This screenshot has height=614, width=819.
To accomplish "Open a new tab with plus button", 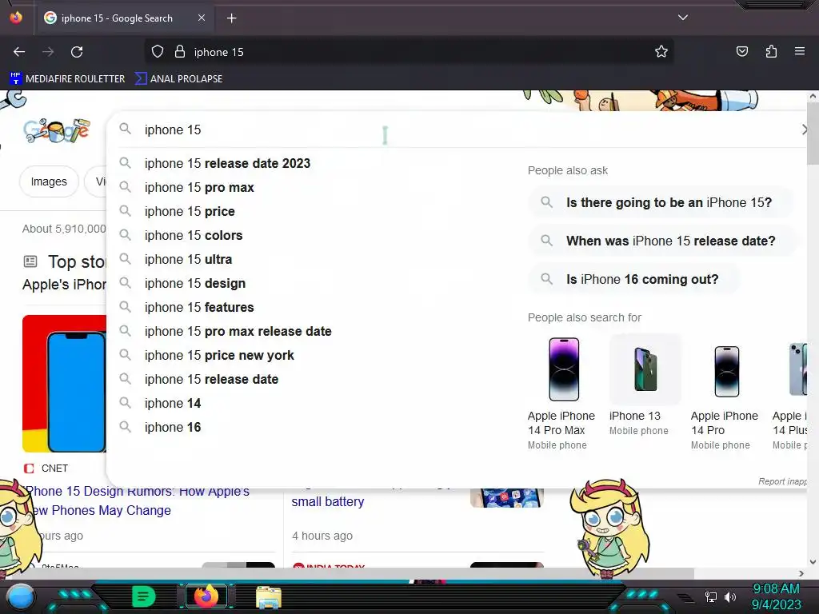I will point(231,18).
